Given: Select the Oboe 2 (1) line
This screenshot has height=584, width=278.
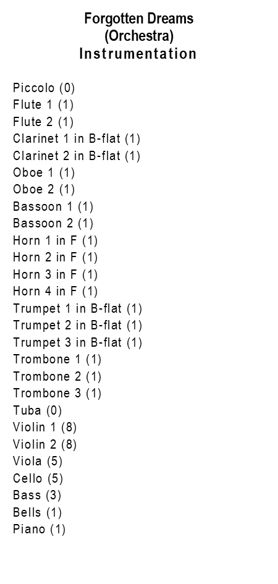Looking at the screenshot, I should pyautogui.click(x=44, y=189).
